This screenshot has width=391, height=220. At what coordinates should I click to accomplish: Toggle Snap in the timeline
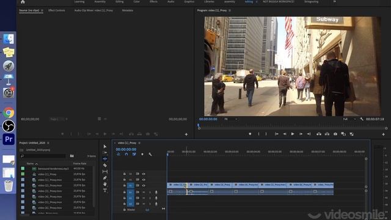tap(126, 155)
